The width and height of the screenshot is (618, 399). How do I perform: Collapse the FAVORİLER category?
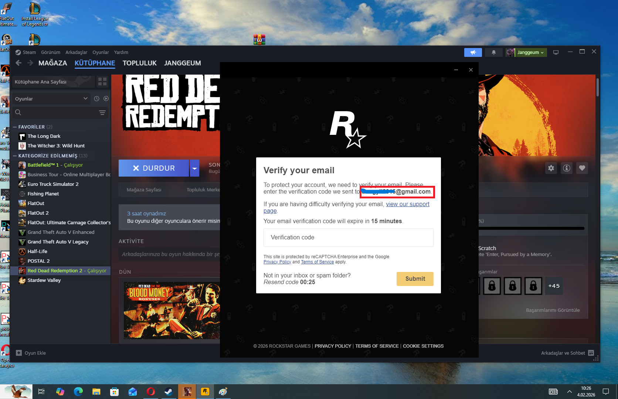(15, 127)
